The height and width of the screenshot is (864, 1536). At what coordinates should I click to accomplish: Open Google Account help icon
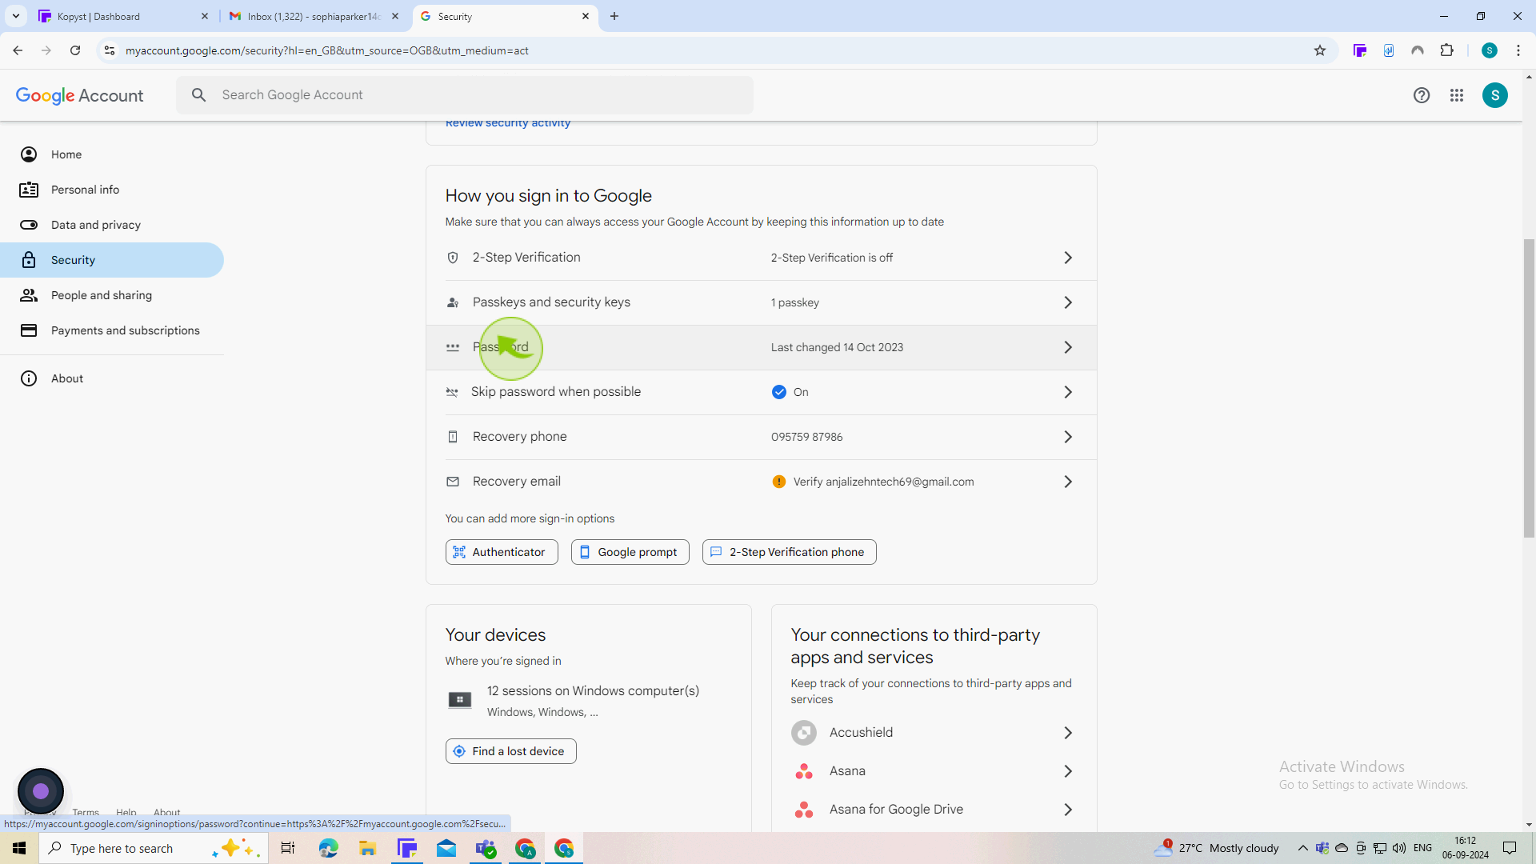1421,95
